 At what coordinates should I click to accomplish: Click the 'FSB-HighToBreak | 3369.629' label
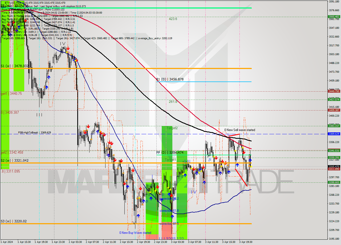[34, 132]
